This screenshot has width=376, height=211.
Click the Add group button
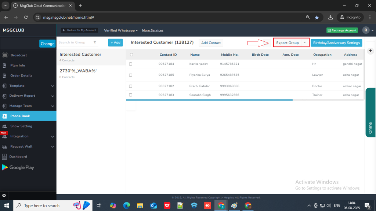pyautogui.click(x=115, y=42)
